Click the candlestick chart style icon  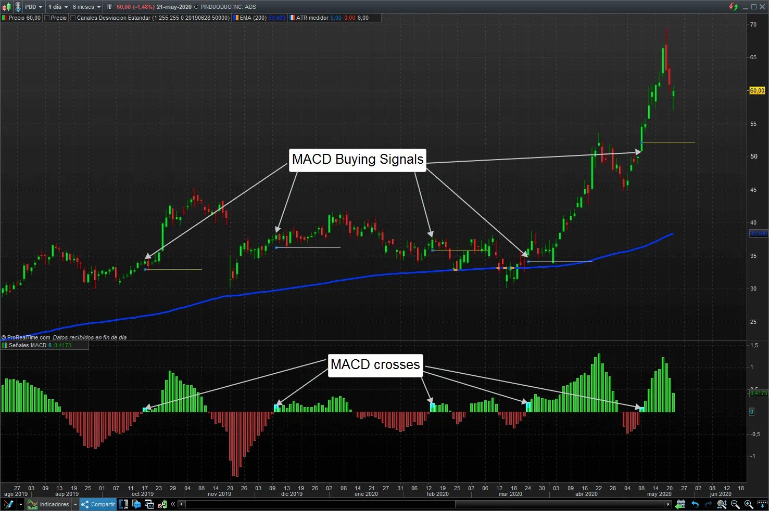click(6, 7)
